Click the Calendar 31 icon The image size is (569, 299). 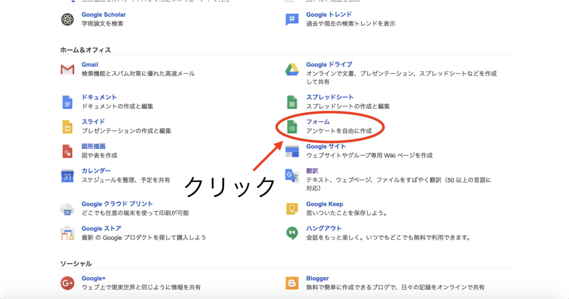click(x=67, y=176)
